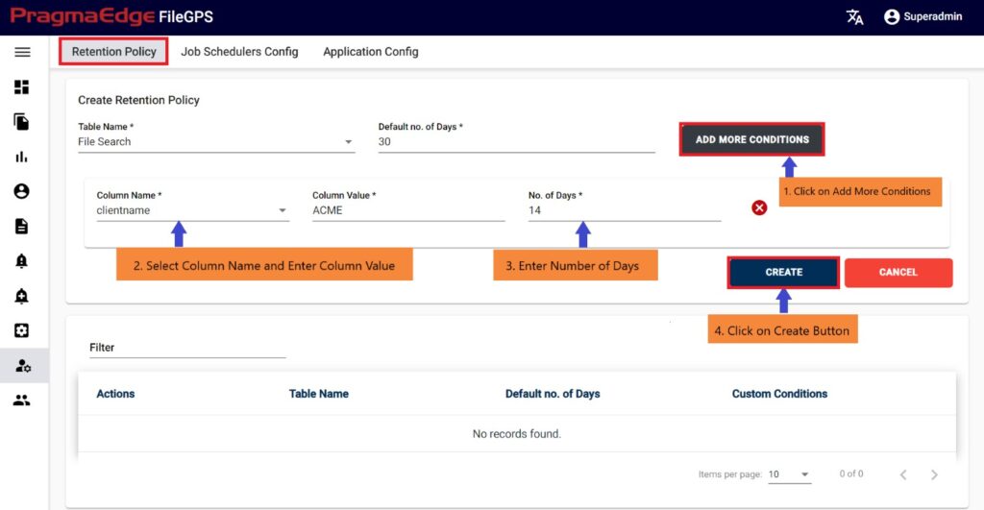Click the No. of Days field showing 14
984x510 pixels.
(625, 210)
